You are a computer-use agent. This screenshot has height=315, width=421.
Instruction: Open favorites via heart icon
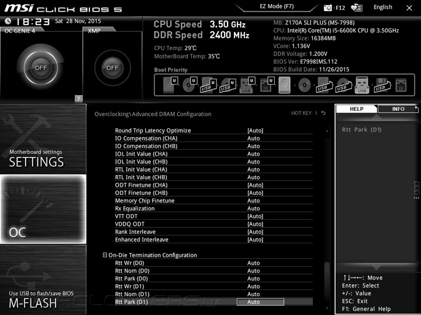coord(357,8)
